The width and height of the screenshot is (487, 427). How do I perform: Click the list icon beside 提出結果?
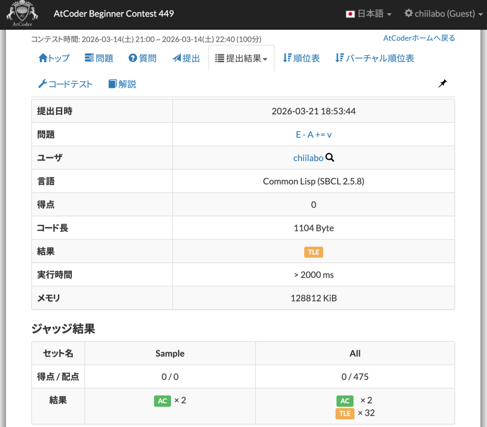[x=220, y=58]
